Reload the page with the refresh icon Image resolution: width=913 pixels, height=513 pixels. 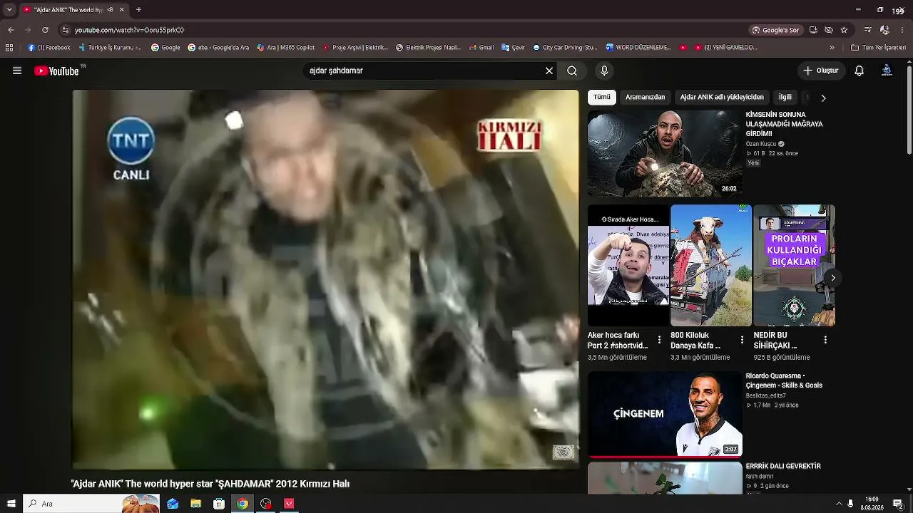coord(45,30)
